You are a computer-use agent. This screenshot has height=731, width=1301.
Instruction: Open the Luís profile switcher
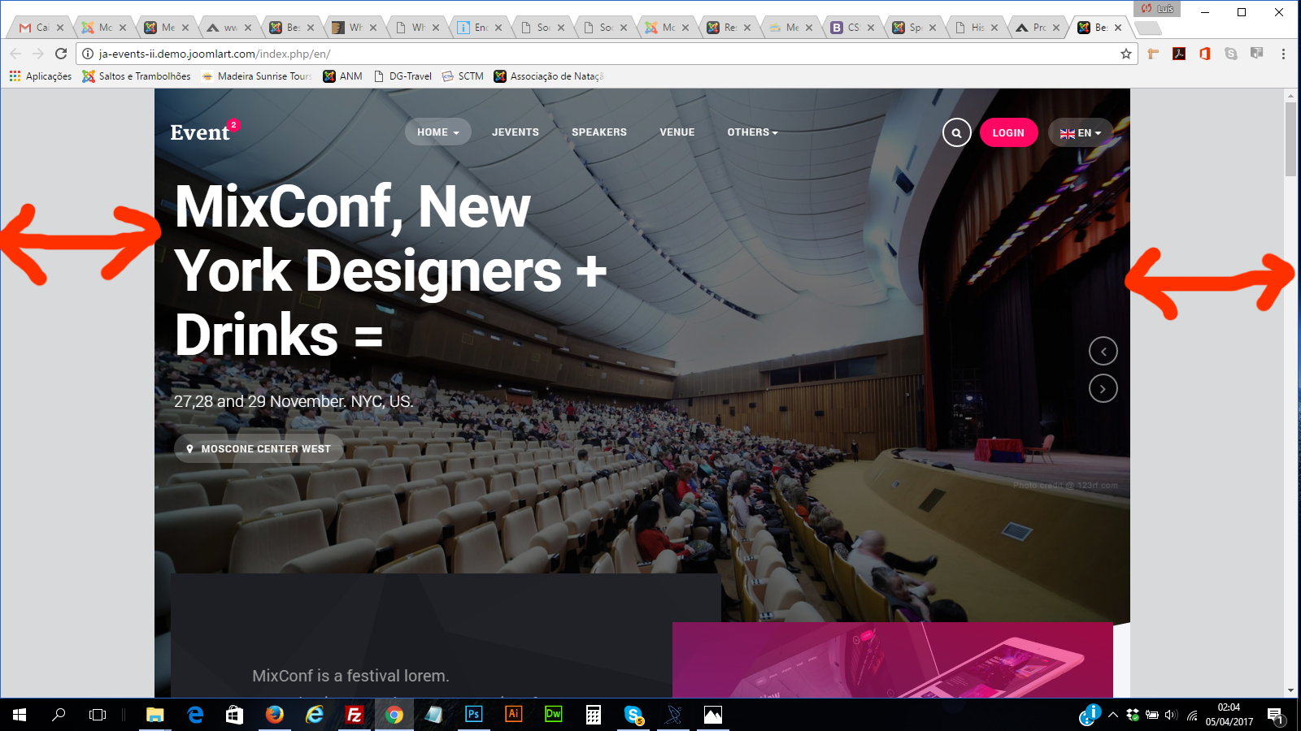(1157, 8)
